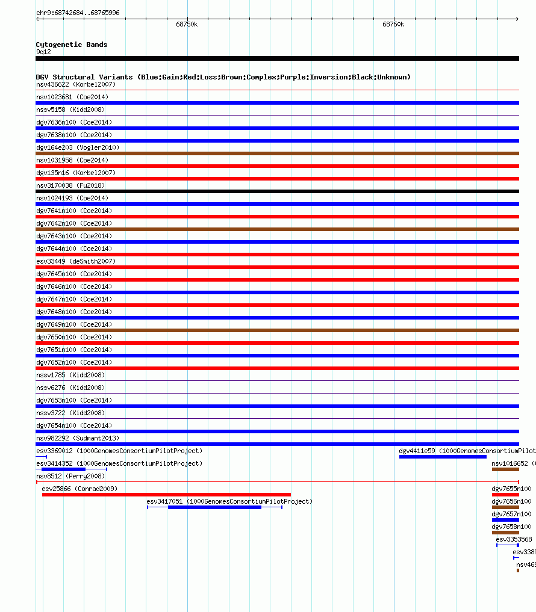Screen dimensions: 536x612
Task: Open variant nssv6276 (Kidd2008)
Action: tap(70, 387)
